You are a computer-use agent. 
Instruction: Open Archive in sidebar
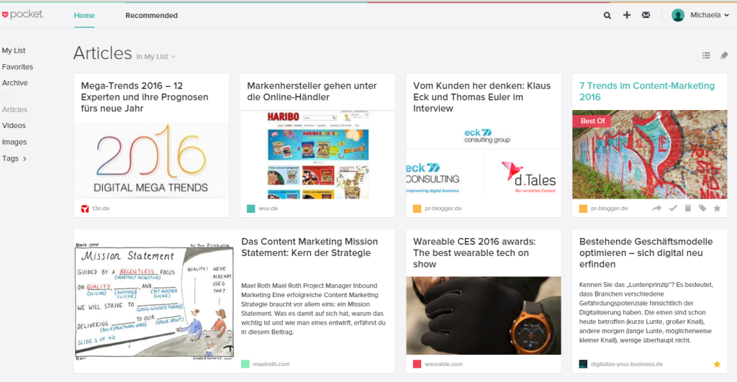(x=14, y=83)
